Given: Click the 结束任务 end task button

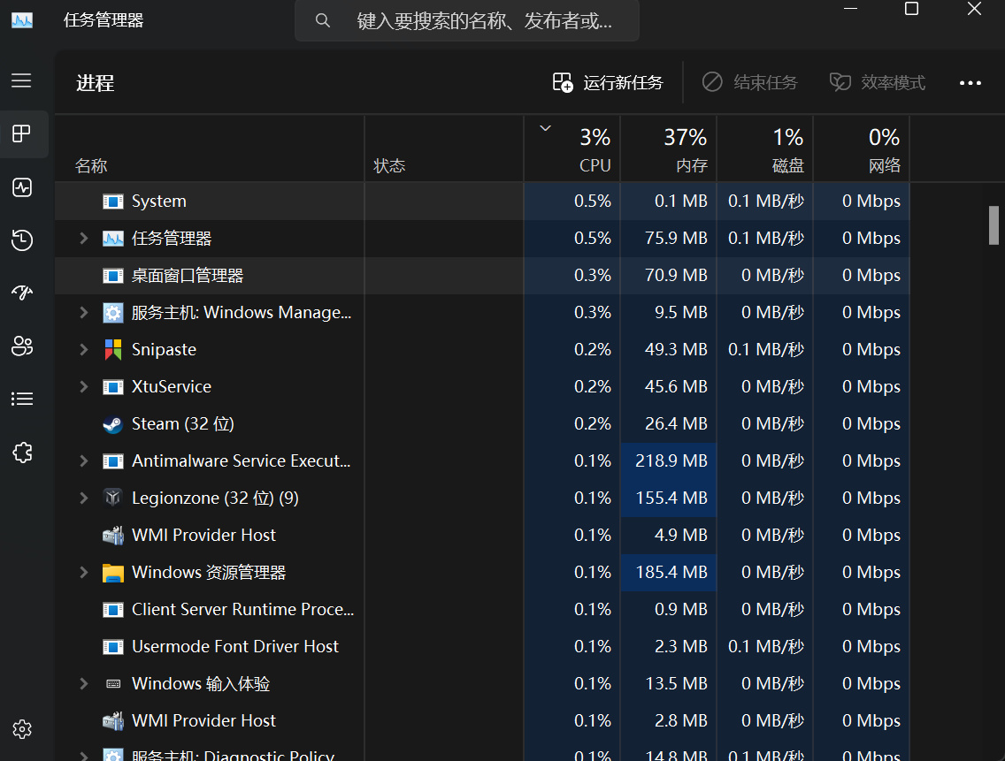Looking at the screenshot, I should (x=749, y=82).
